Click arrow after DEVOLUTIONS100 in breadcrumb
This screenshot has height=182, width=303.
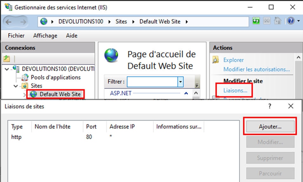pos(109,22)
